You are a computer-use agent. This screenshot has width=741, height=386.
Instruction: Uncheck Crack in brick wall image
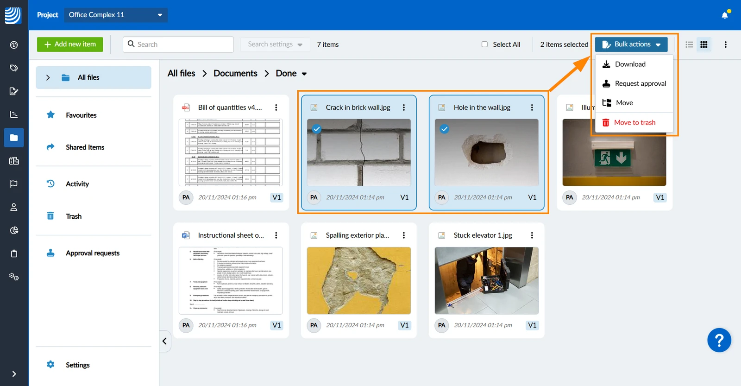tap(317, 129)
